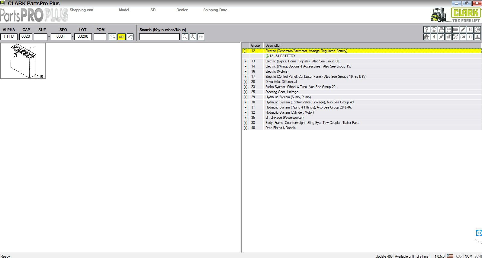Expand group 38 Body, Frame row
This screenshot has width=482, height=258.
245,123
